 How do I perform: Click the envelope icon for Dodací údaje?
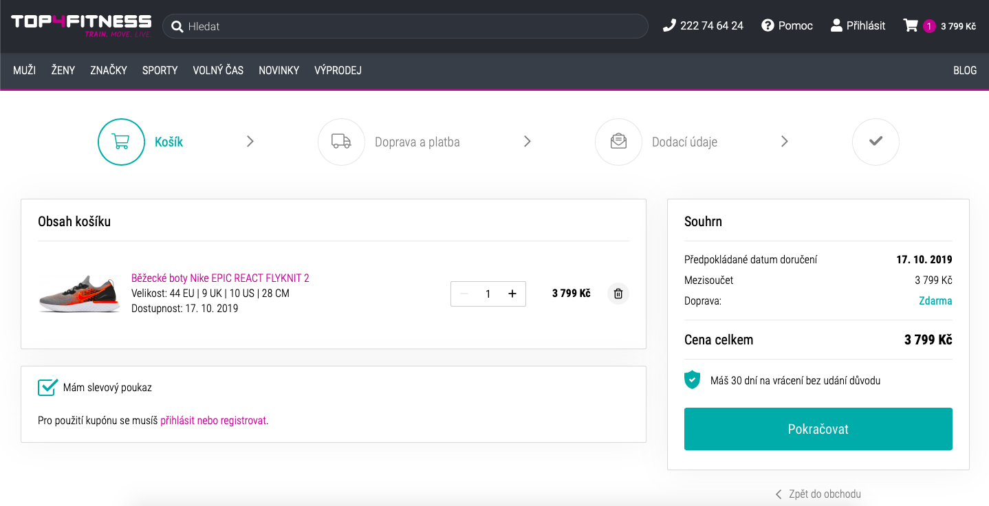tap(618, 142)
